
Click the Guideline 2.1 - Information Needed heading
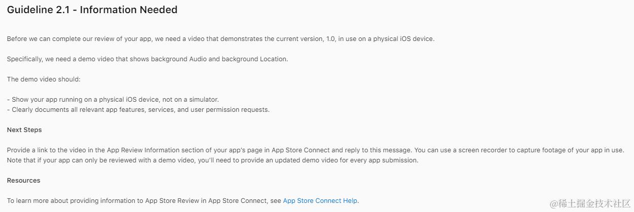click(x=92, y=10)
